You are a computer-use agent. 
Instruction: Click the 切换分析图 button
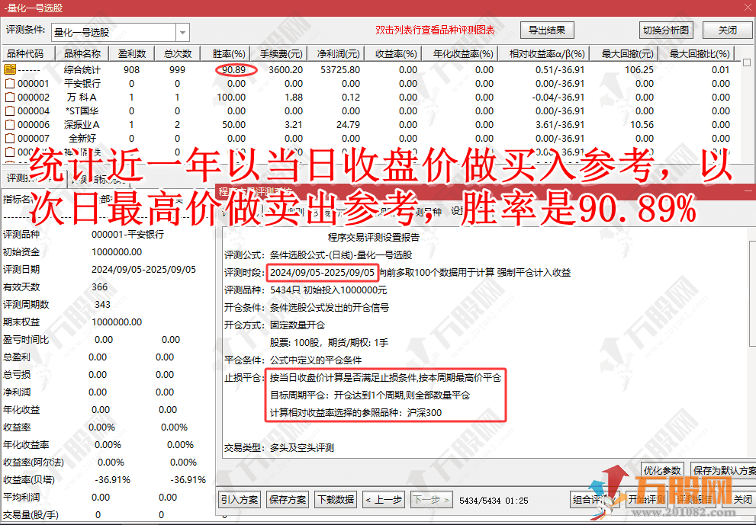(666, 30)
